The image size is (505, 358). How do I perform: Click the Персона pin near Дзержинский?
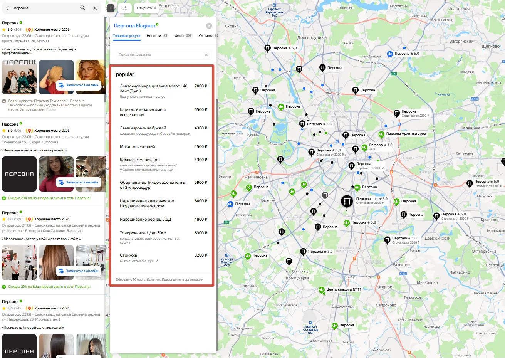[x=387, y=240]
